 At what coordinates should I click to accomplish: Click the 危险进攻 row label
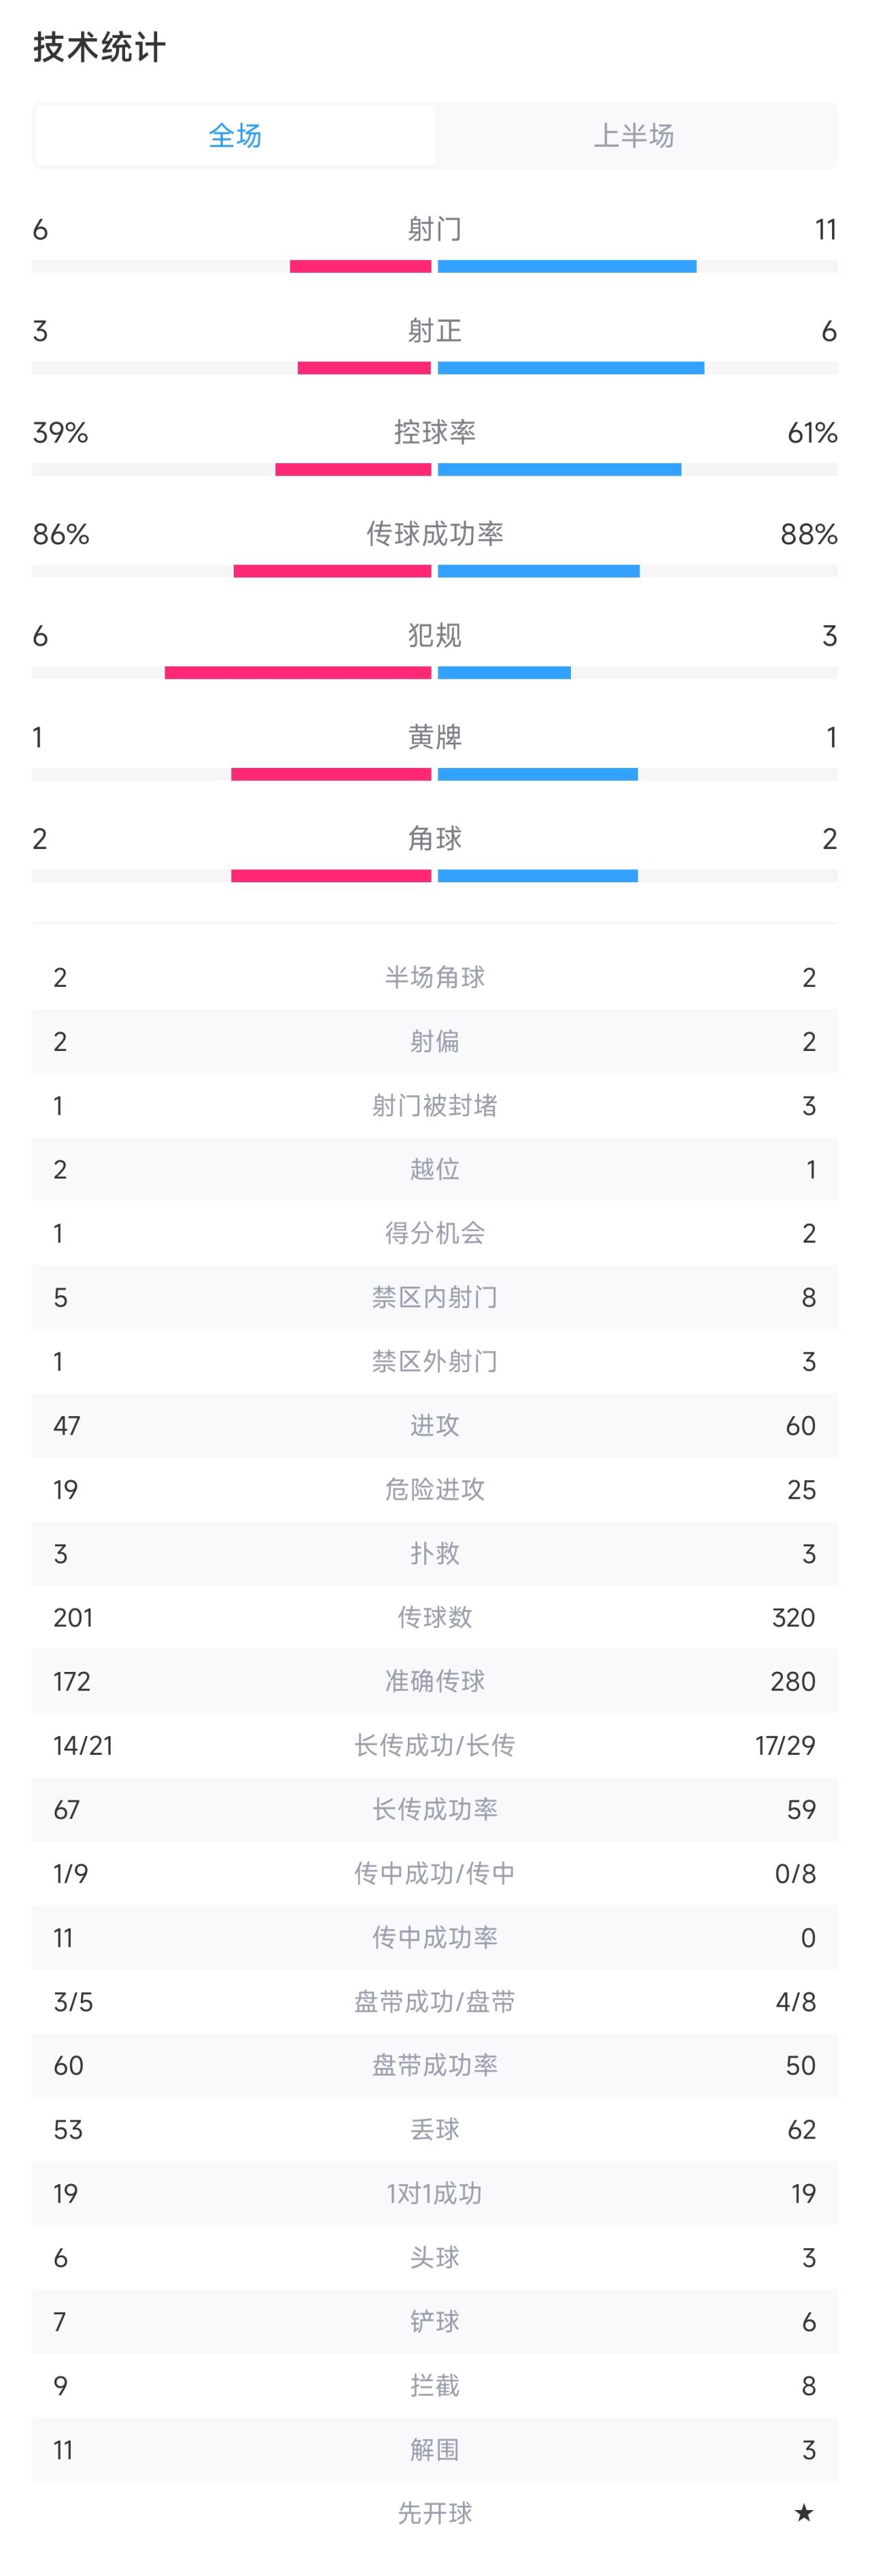coord(434,1489)
